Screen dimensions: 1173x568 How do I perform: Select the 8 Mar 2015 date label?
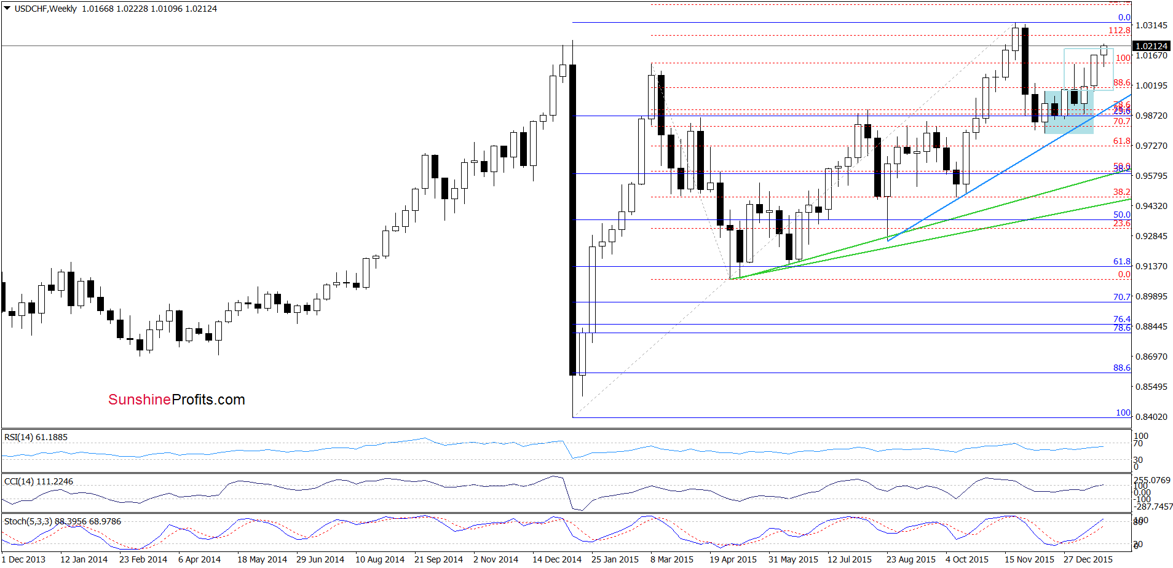(x=672, y=559)
